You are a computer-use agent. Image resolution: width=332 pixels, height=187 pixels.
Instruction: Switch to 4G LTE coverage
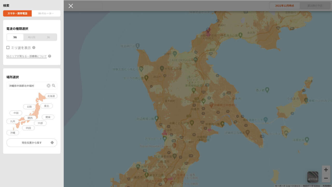coord(31,37)
